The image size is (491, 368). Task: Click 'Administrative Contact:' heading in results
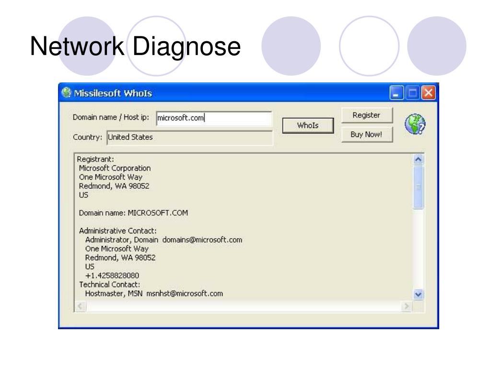click(118, 231)
